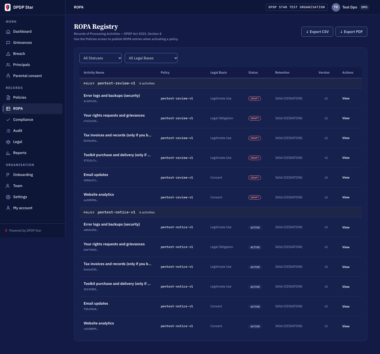Click the Grievances chat icon
This screenshot has width=380, height=354.
pyautogui.click(x=8, y=43)
